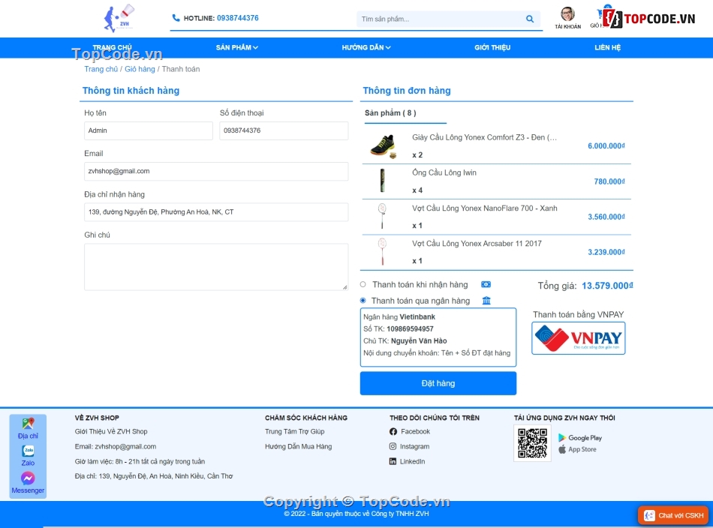Pay with the VNPAY button

point(579,338)
